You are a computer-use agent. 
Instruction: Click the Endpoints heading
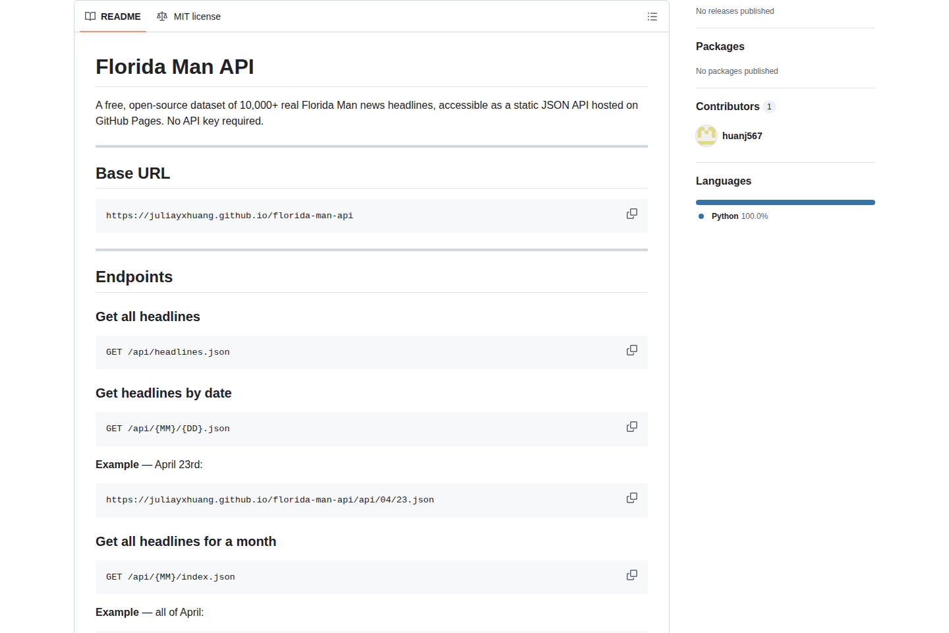coord(134,277)
